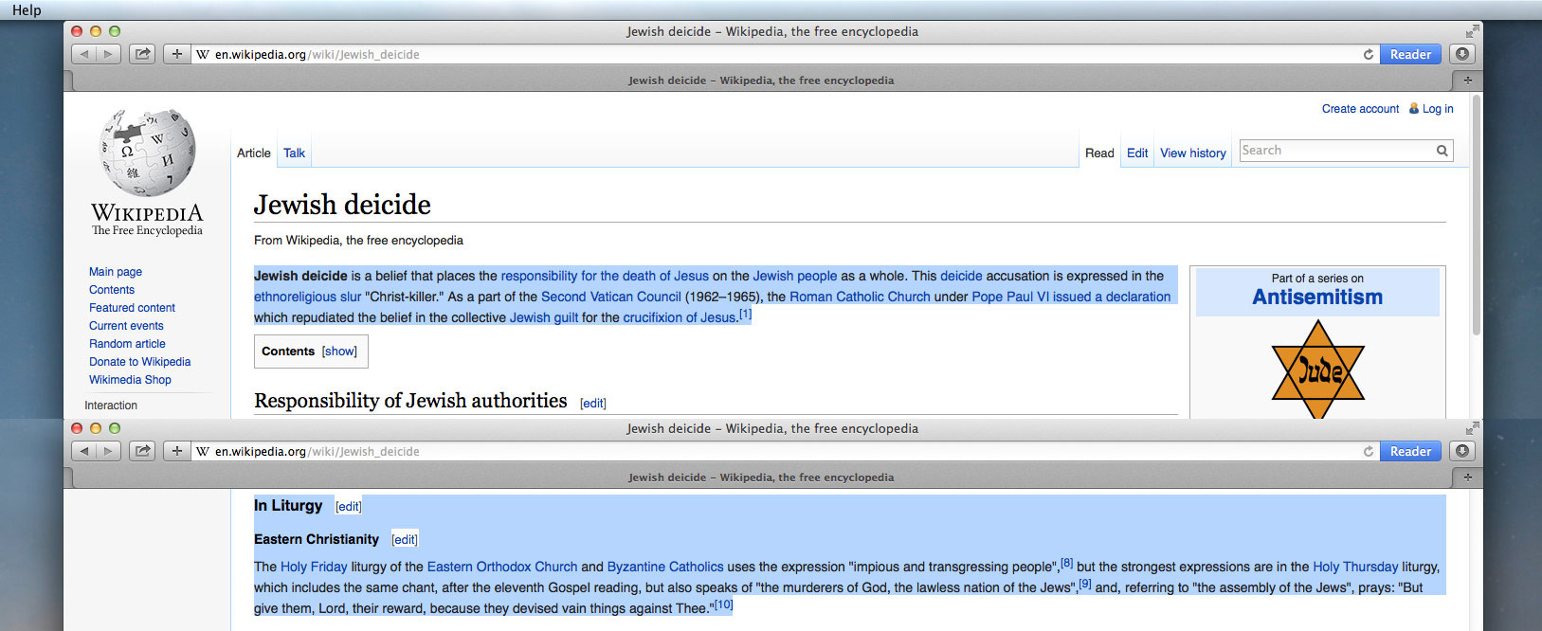The width and height of the screenshot is (1542, 631).
Task: Open the Jewish people link
Action: [x=795, y=277]
